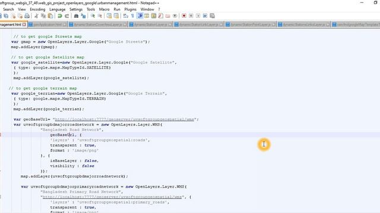Click 'visibility : false' line
Viewport: 380px width, 213px height.
coord(72,166)
